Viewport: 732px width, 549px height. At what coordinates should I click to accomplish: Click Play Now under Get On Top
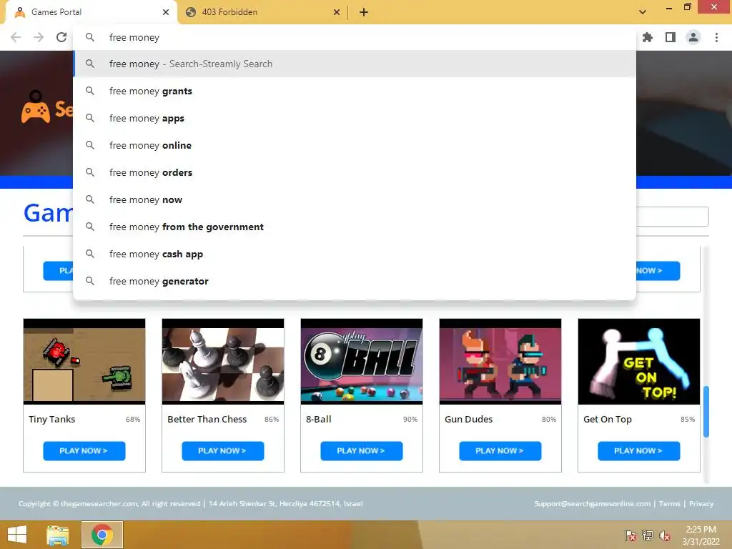[639, 451]
